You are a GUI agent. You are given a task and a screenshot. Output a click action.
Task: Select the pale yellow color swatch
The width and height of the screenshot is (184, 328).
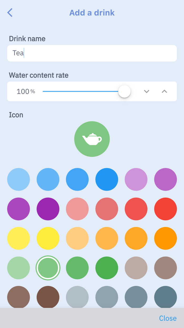pyautogui.click(x=18, y=238)
